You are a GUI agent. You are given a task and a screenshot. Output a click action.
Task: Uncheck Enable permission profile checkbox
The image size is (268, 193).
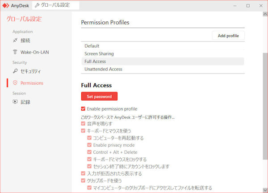tap(83, 109)
